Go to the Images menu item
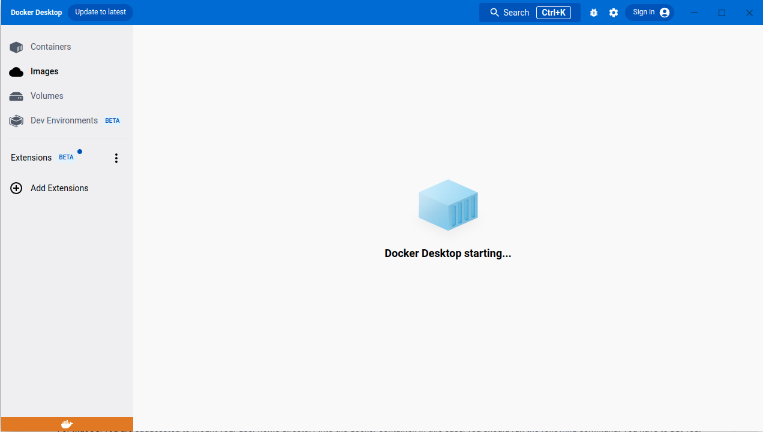763x432 pixels. tap(67, 71)
